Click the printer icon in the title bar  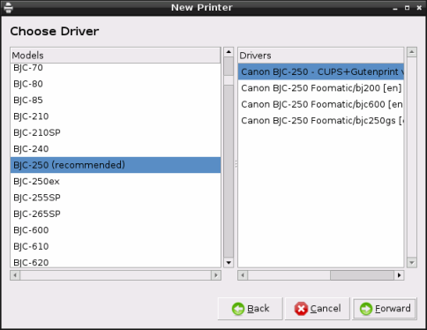point(8,7)
